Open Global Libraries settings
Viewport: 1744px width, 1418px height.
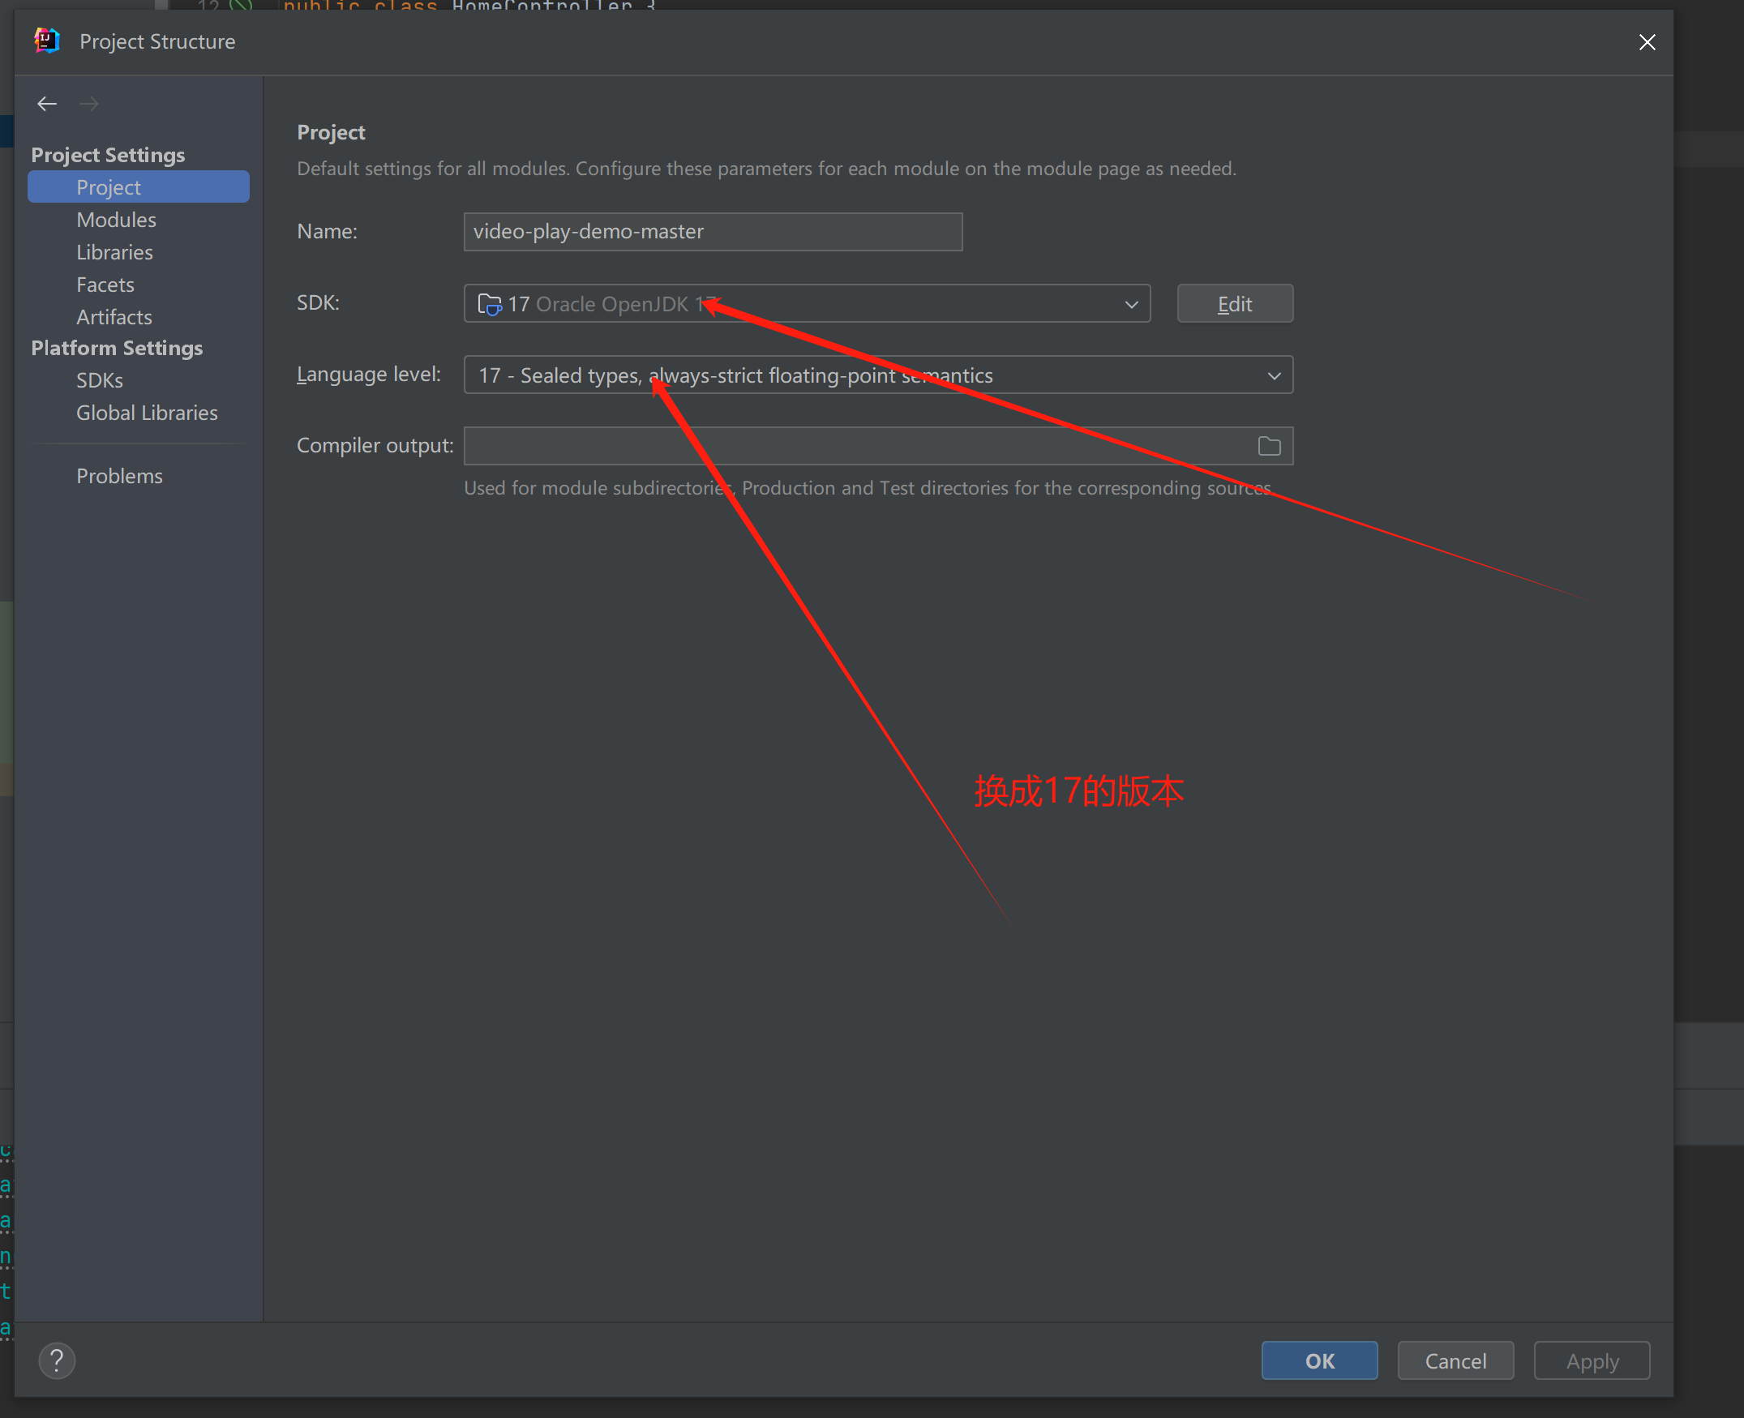coord(147,413)
